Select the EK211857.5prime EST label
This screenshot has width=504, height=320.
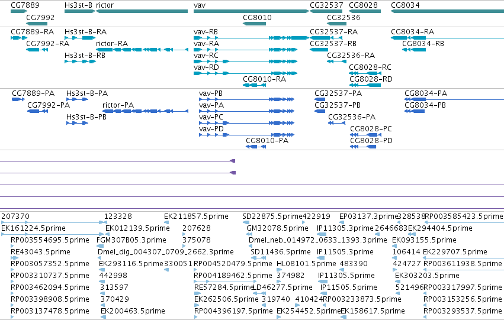[196, 216]
